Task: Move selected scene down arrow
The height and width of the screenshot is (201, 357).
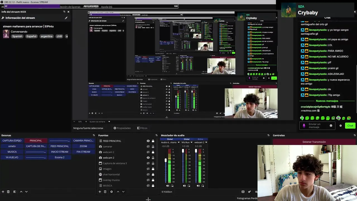Action: click(26, 192)
